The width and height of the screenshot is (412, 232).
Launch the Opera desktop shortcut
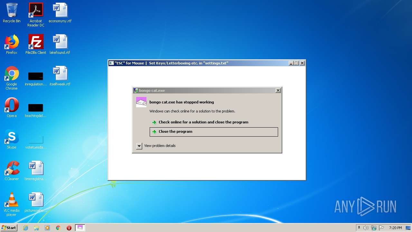12,108
